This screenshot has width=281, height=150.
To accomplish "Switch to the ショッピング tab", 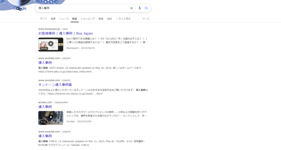I will (x=88, y=19).
